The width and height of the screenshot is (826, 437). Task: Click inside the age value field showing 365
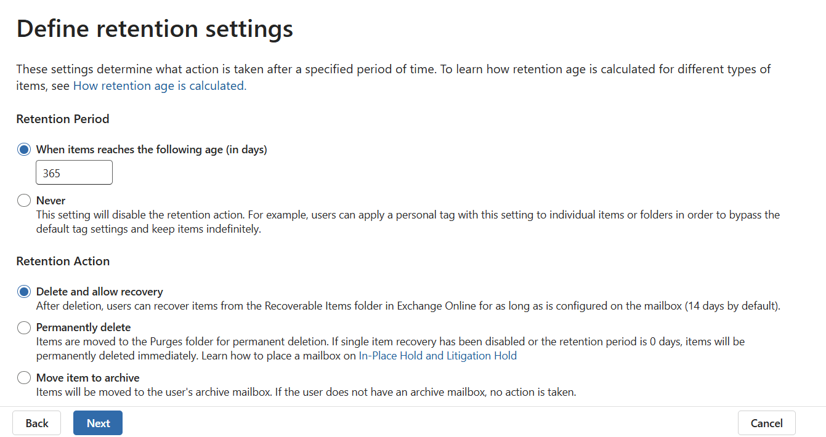pyautogui.click(x=74, y=172)
